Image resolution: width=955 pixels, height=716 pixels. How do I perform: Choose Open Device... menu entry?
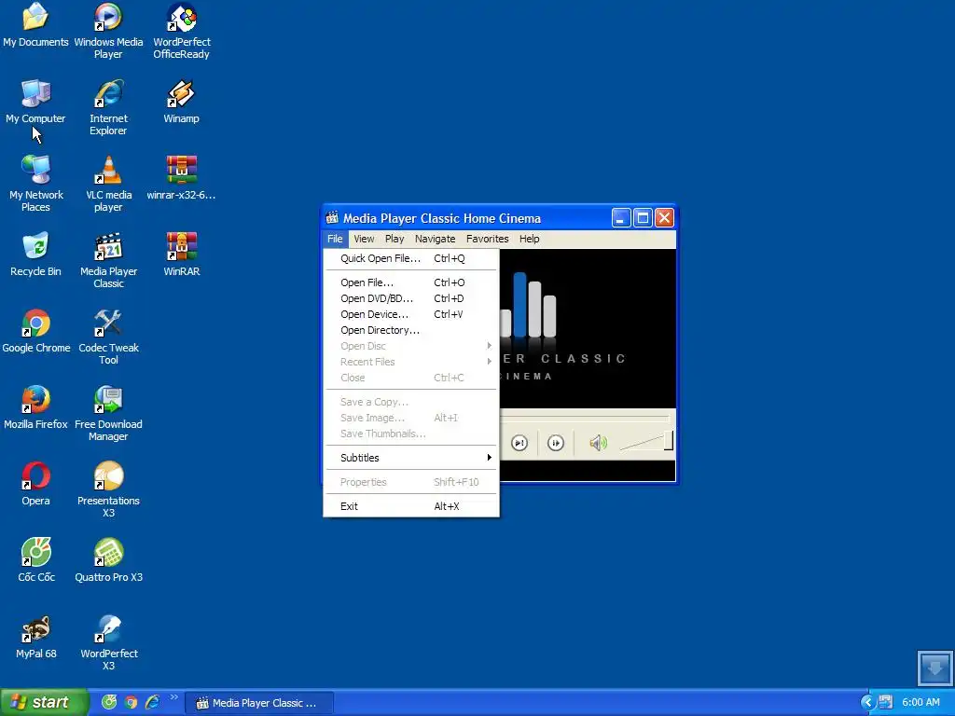(411, 314)
